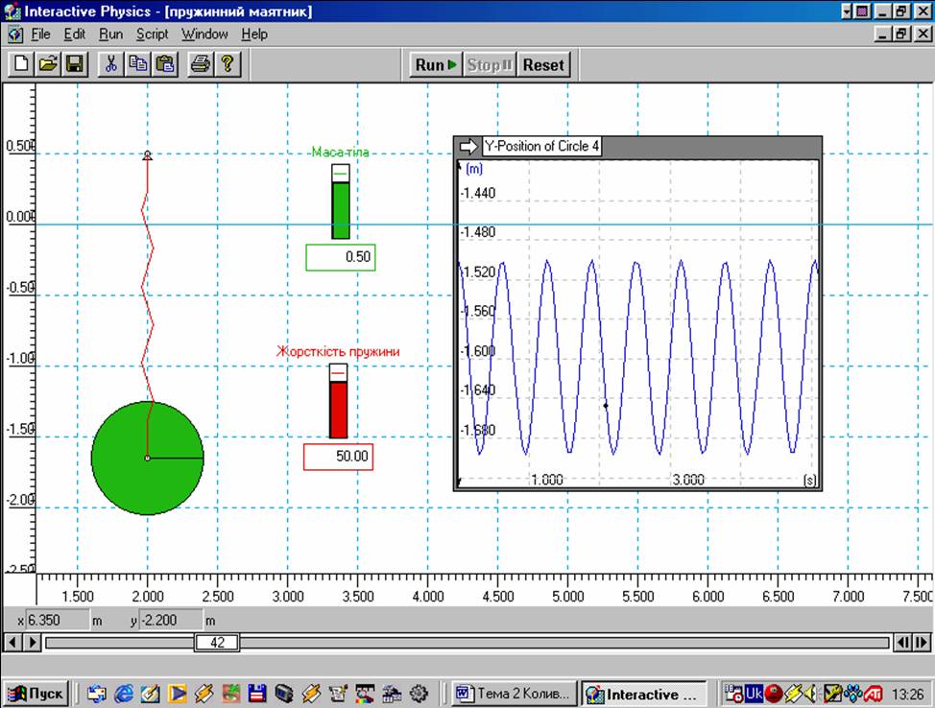Click the Маса тіла label
This screenshot has height=708, width=935.
[341, 153]
